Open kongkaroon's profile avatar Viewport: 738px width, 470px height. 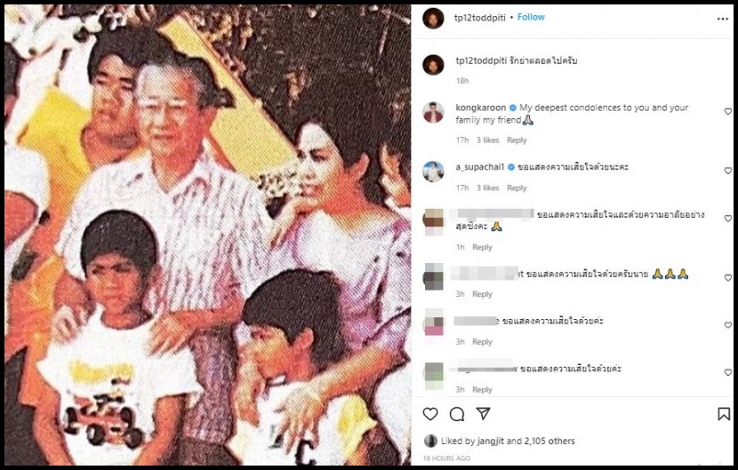click(433, 113)
